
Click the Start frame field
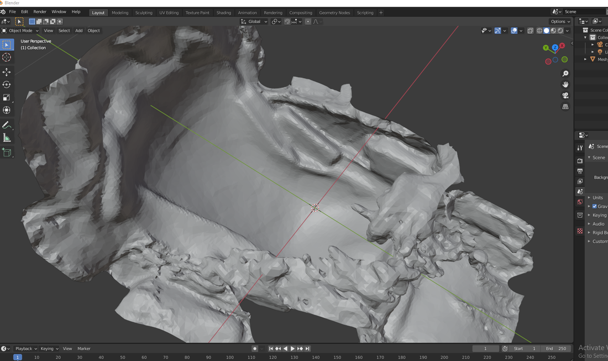(525, 349)
